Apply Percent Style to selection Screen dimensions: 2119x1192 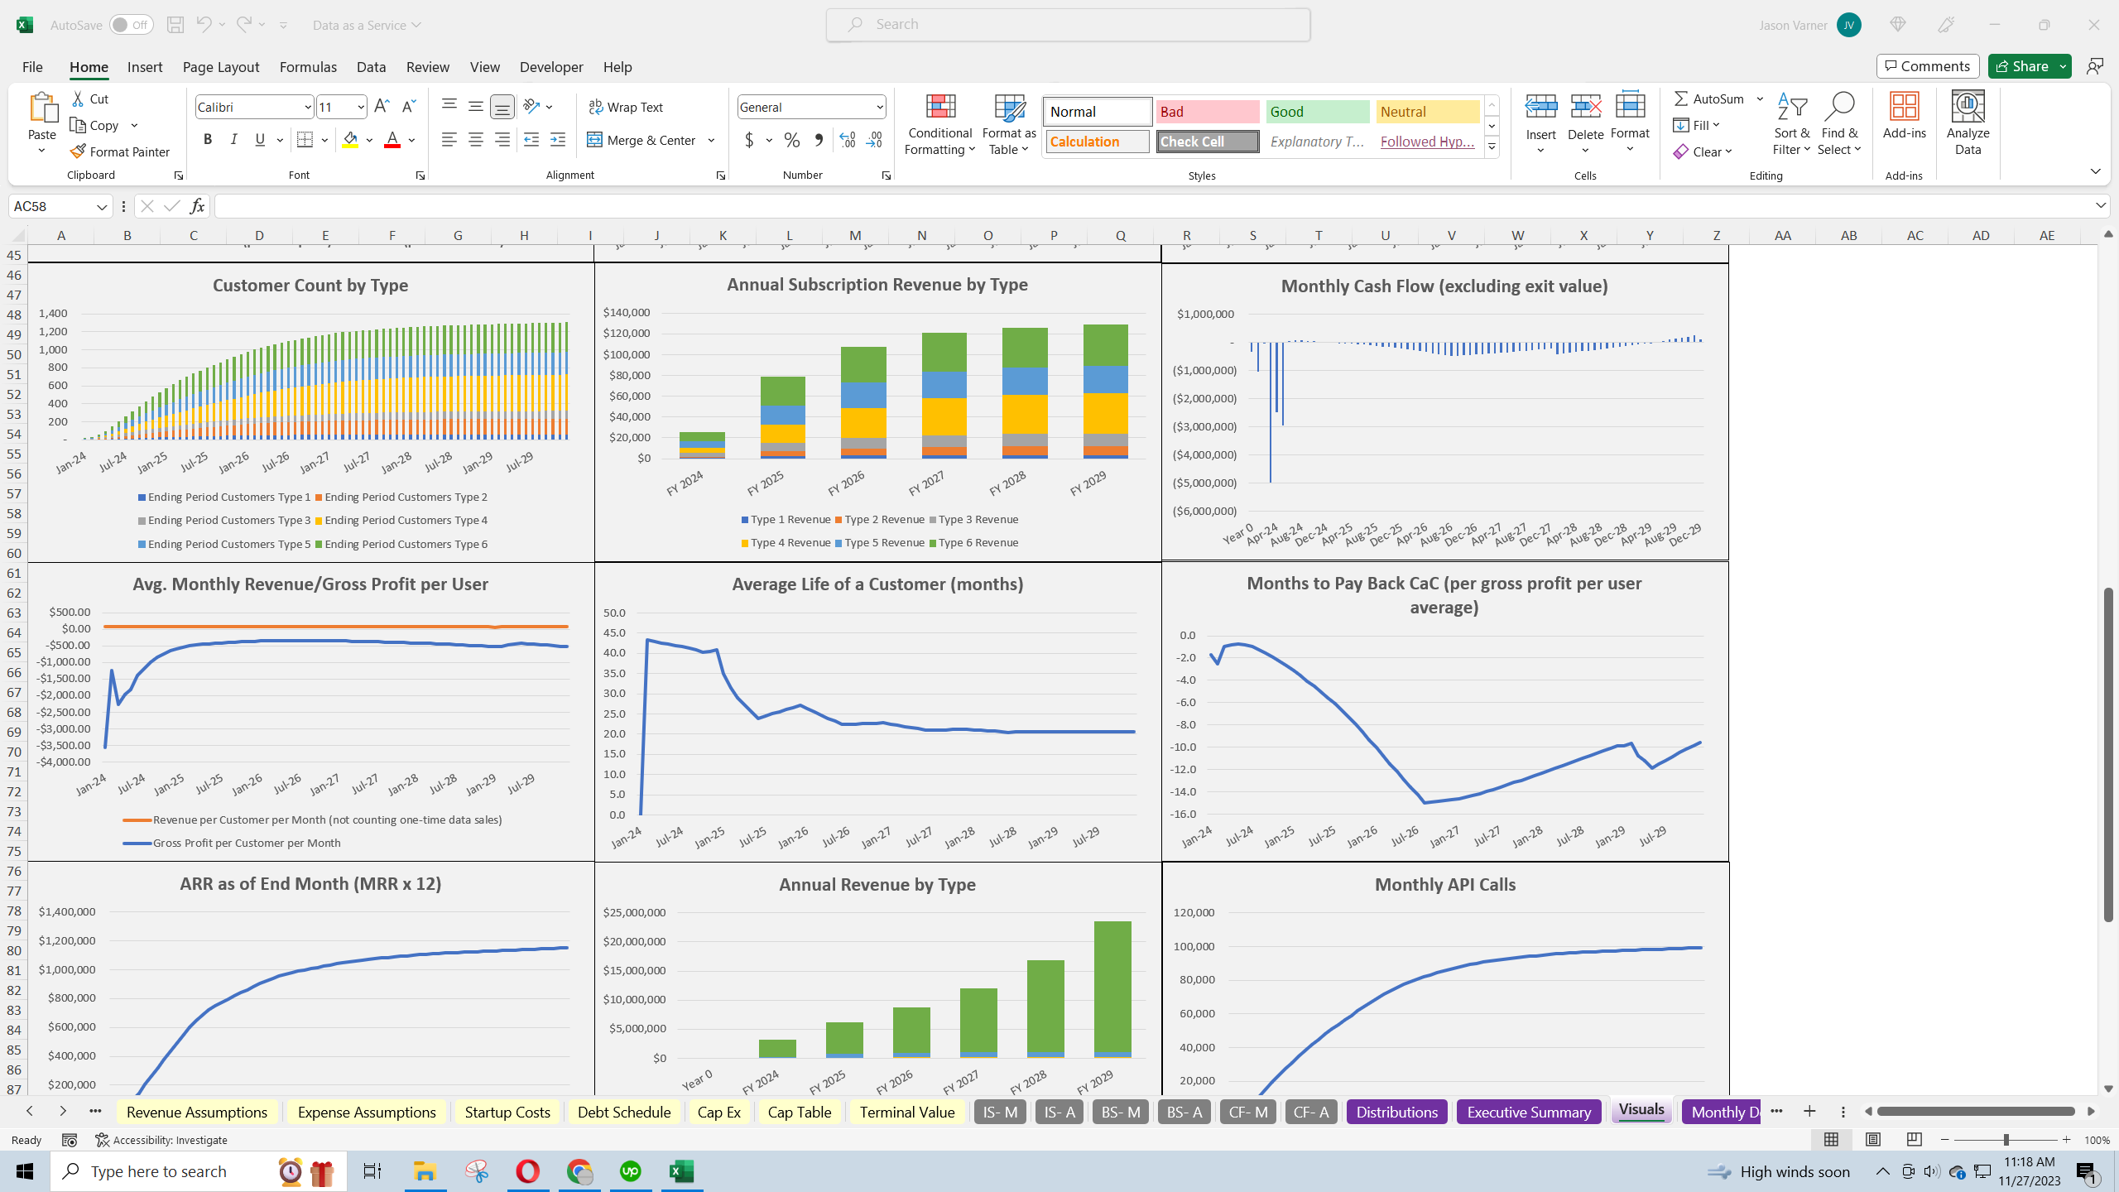pyautogui.click(x=791, y=140)
